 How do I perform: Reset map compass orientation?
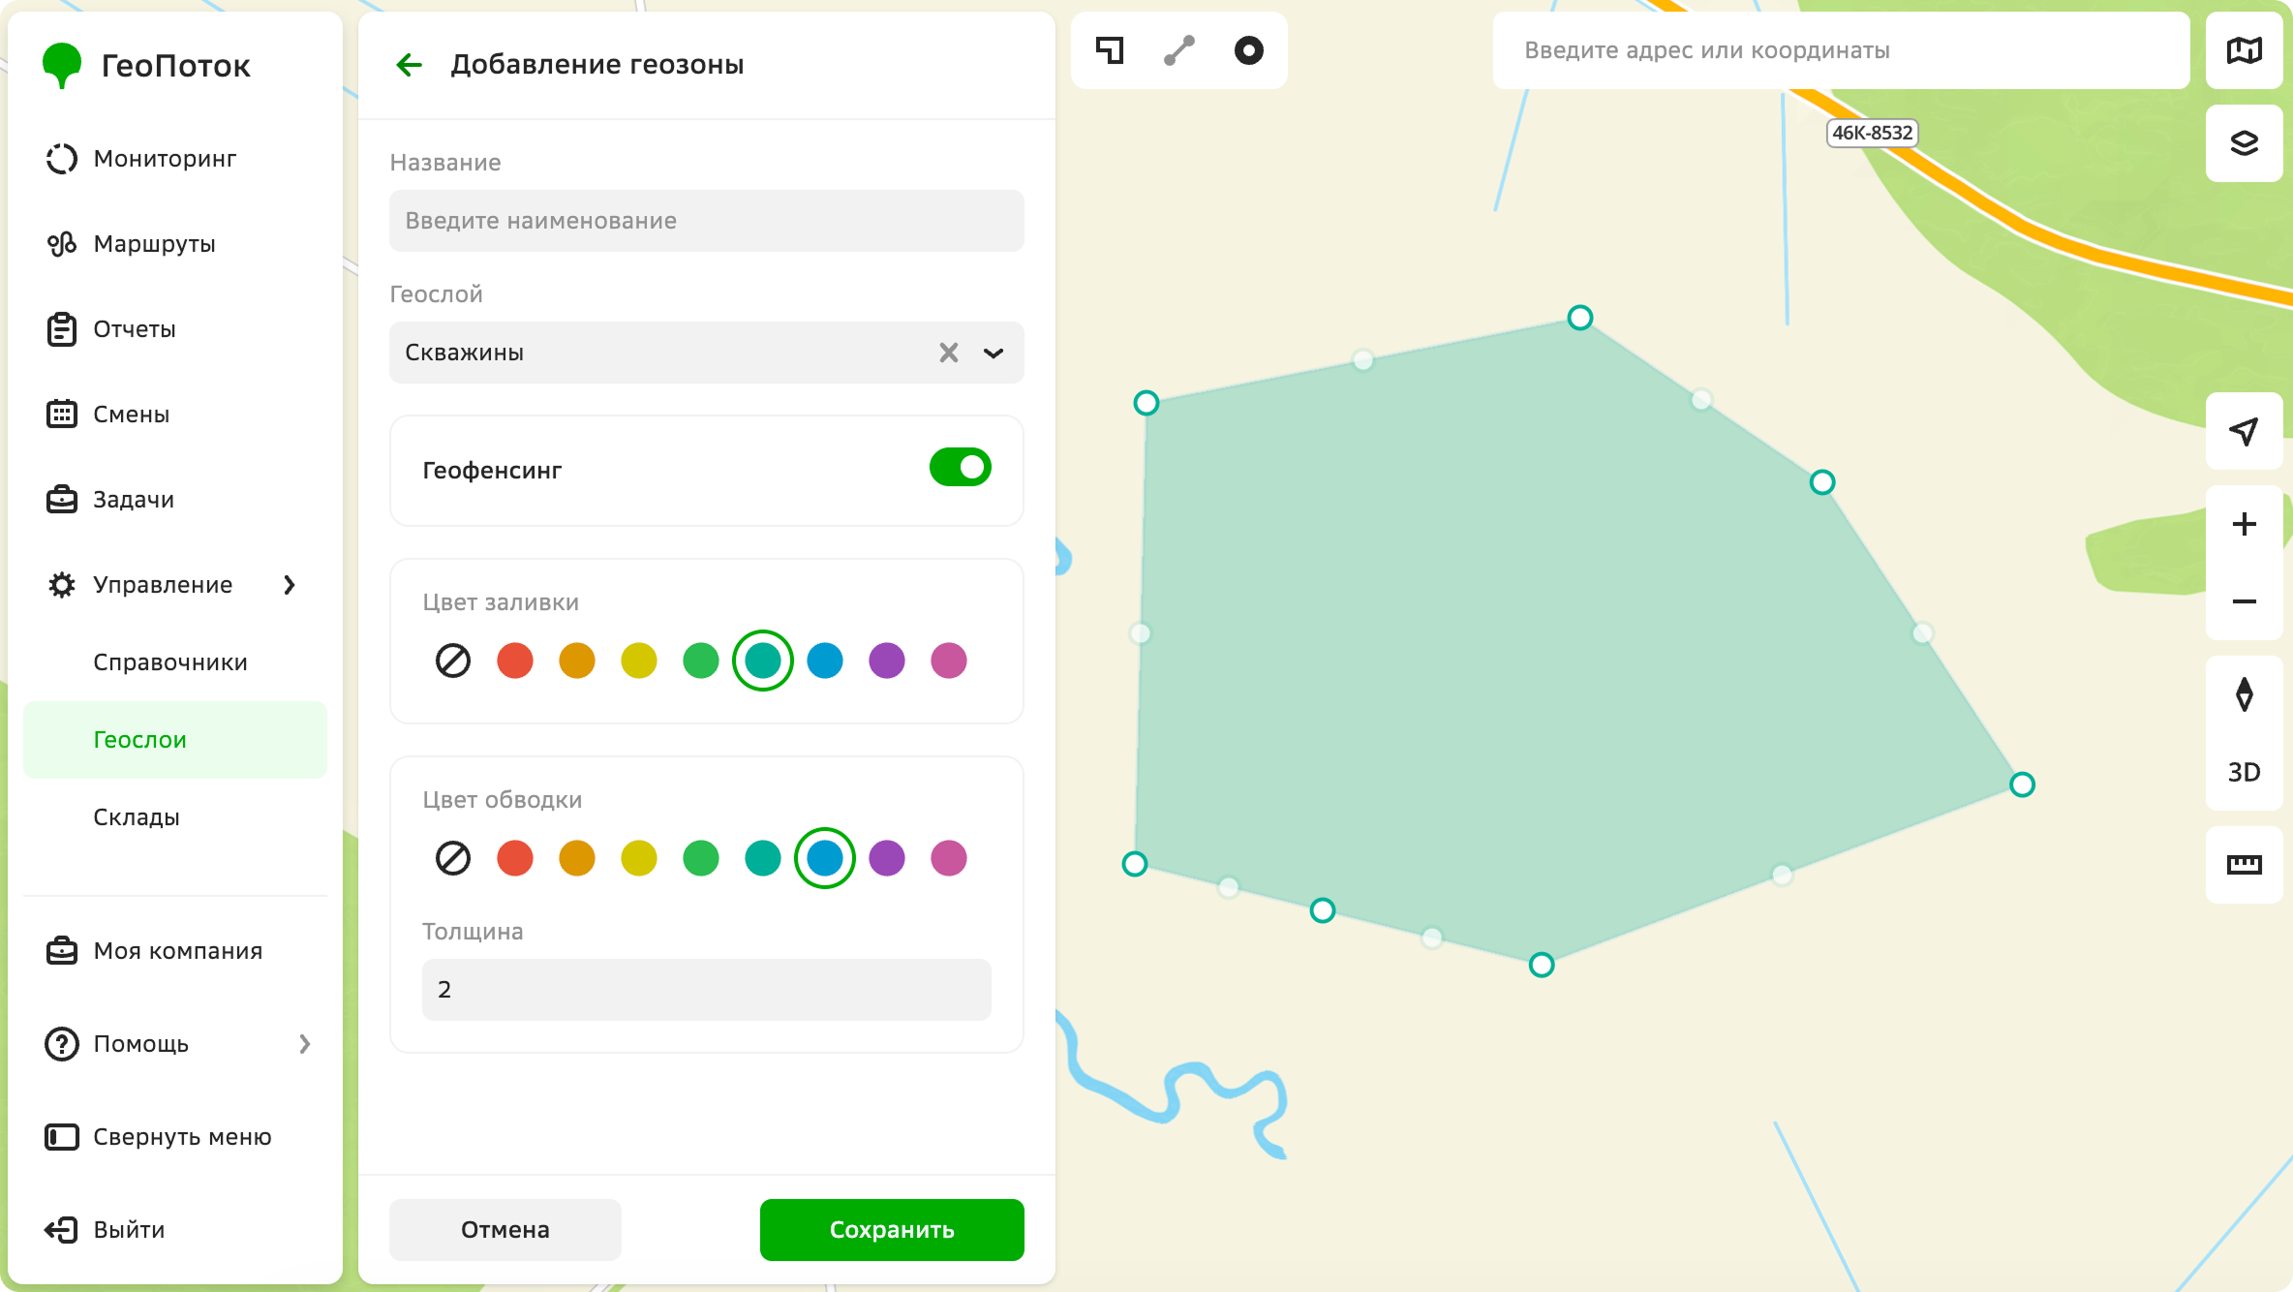click(x=2245, y=694)
